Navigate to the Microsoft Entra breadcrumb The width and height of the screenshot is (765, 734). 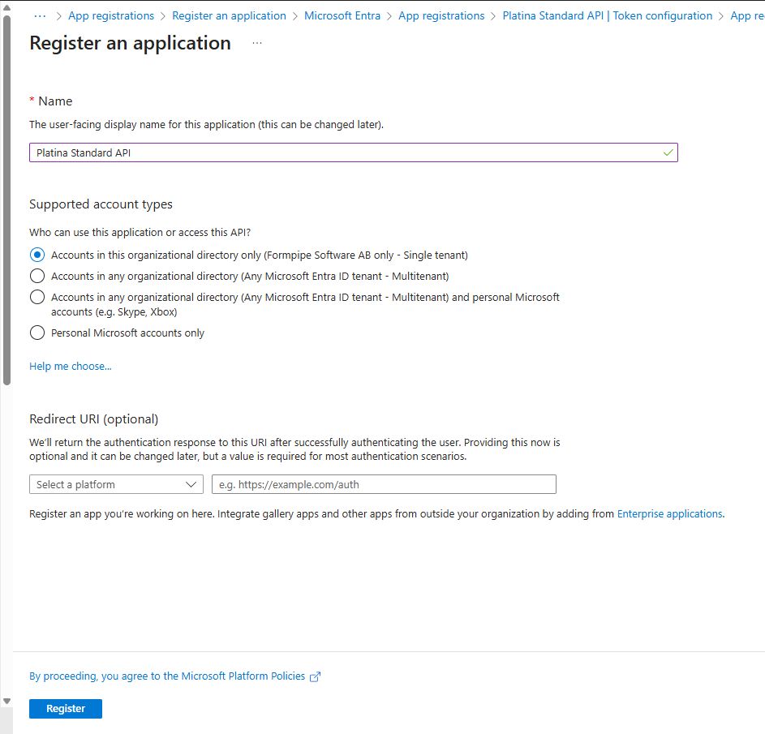click(342, 15)
